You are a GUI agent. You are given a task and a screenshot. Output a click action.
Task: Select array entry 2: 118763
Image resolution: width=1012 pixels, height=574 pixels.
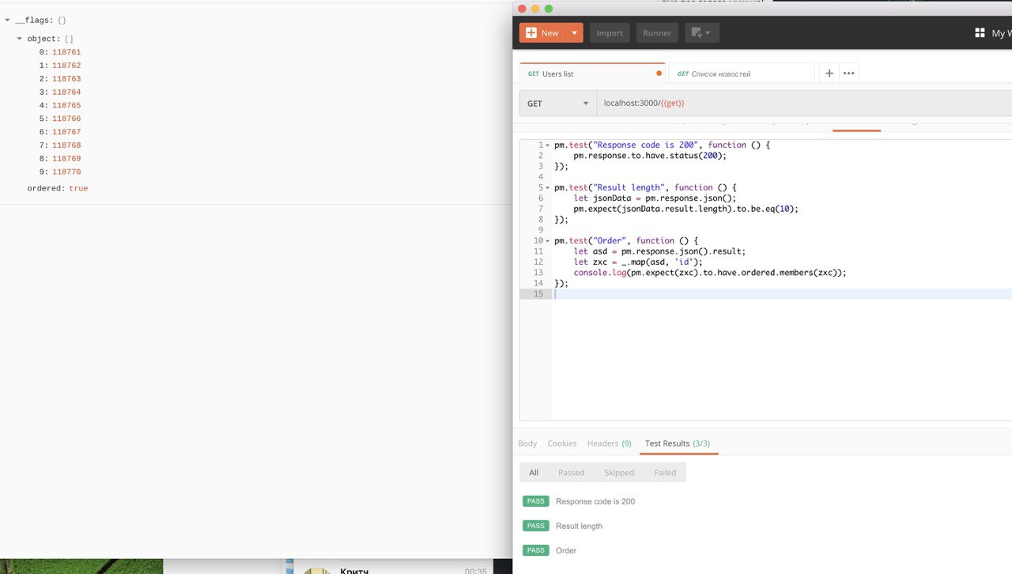(x=60, y=79)
